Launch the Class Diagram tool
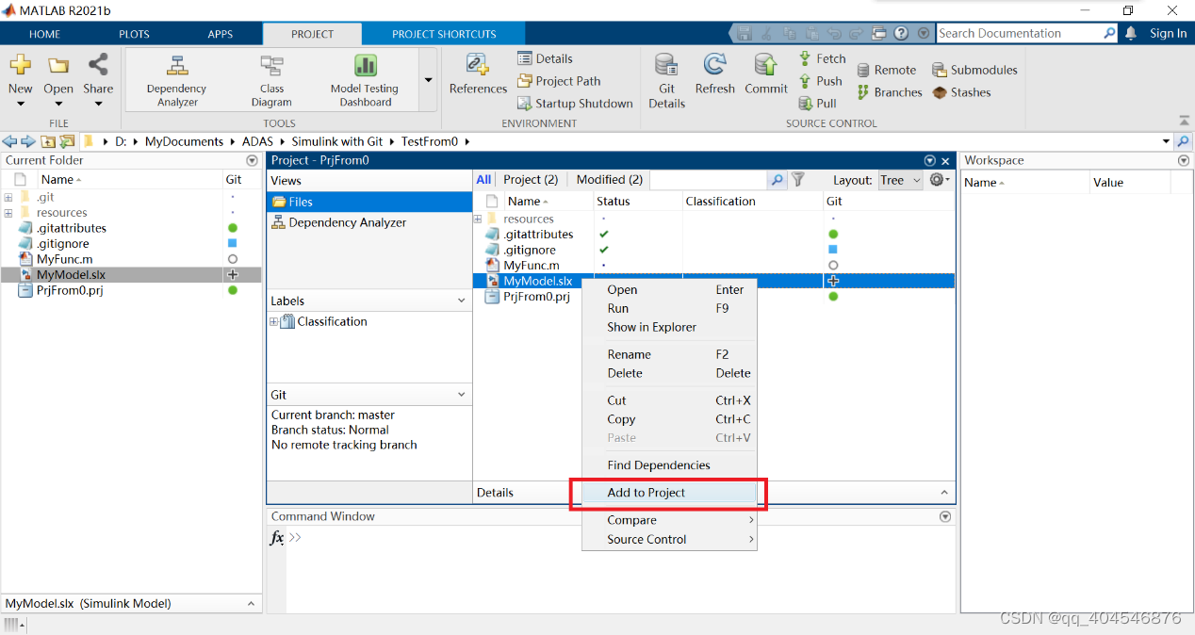This screenshot has height=635, width=1195. pos(271,79)
